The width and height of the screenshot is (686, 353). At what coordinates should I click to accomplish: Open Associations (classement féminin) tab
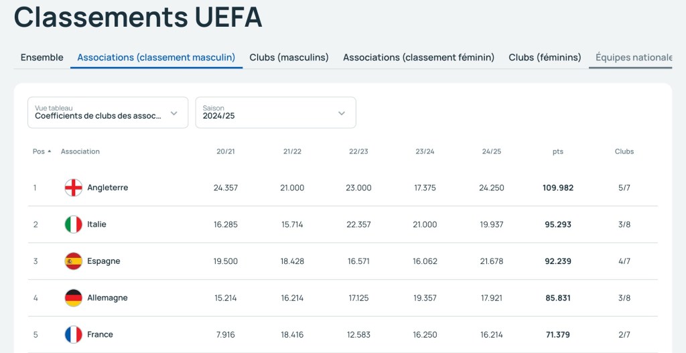click(x=419, y=58)
